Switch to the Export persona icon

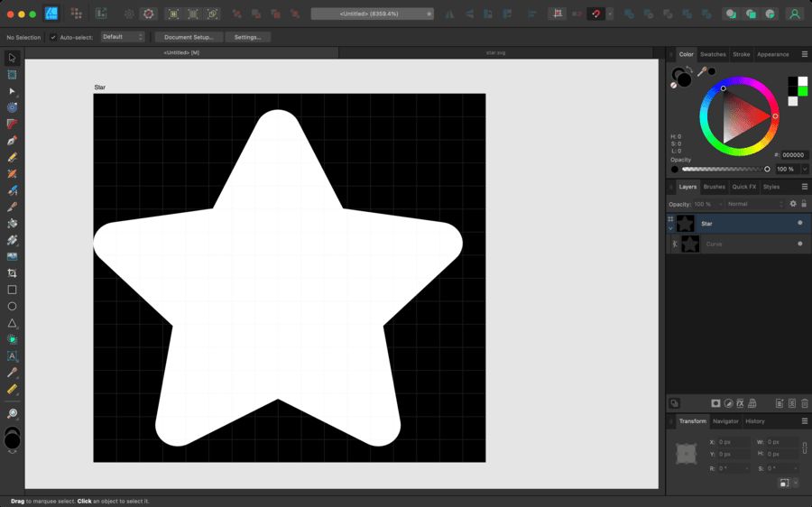pyautogui.click(x=101, y=14)
